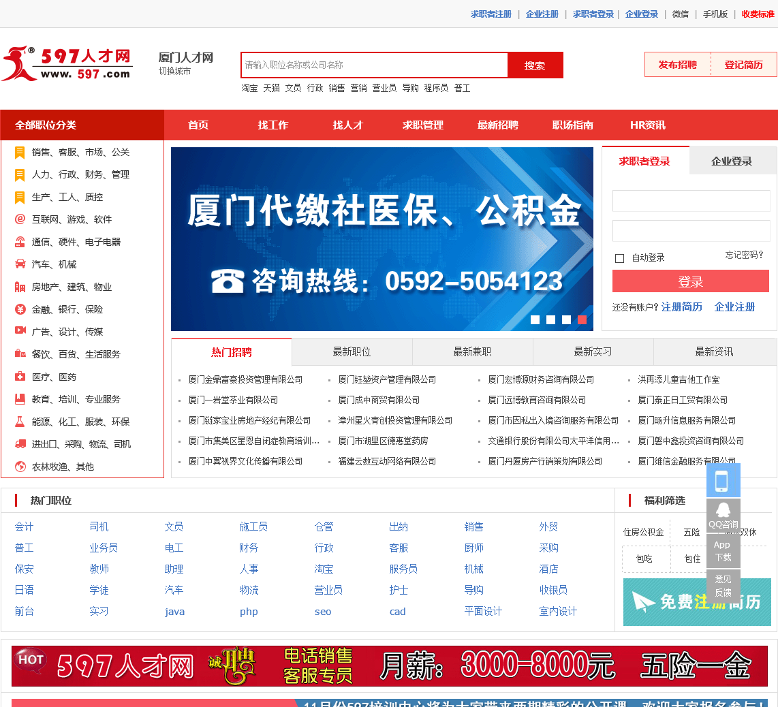778x707 pixels.
Task: Open the 厦门代缴社医保 banner image
Action: (382, 238)
